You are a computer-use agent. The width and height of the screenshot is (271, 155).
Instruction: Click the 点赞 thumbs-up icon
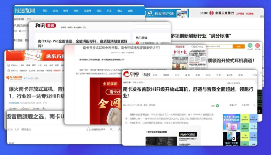point(11,108)
